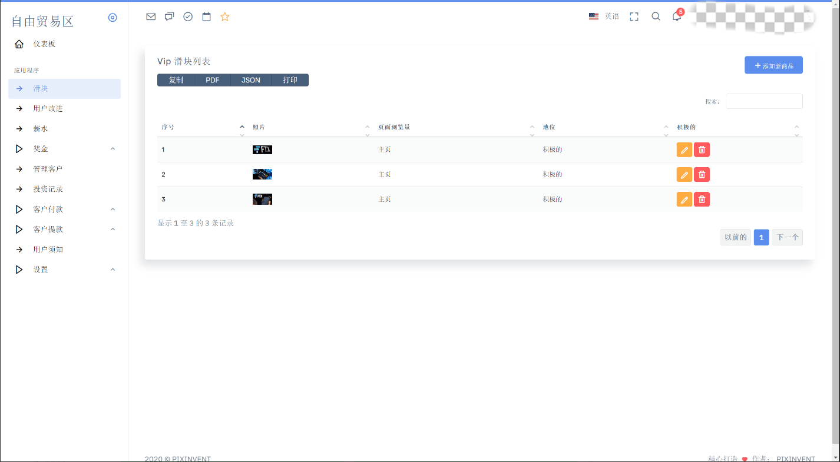This screenshot has width=840, height=462.
Task: Expand the 设置 submenu
Action: pyautogui.click(x=64, y=270)
